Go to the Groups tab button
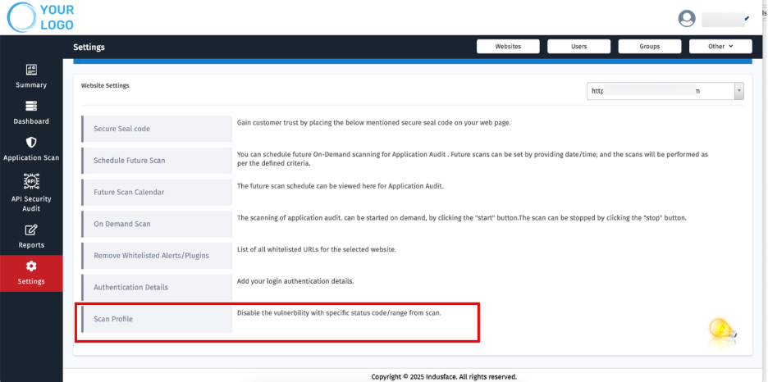This screenshot has height=382, width=768. 650,47
